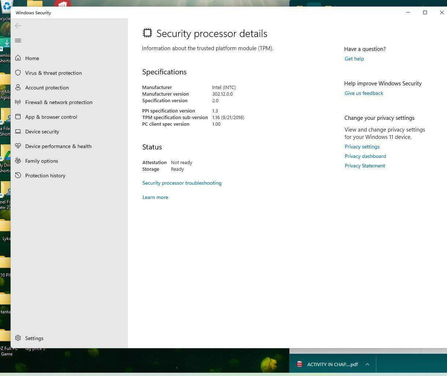
Task: Open Protection history section
Action: [45, 176]
